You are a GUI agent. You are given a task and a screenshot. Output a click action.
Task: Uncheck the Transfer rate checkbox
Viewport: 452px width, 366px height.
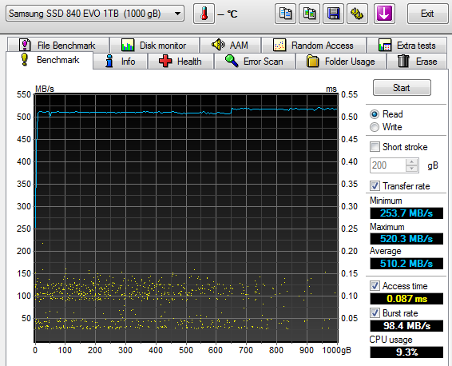(375, 186)
